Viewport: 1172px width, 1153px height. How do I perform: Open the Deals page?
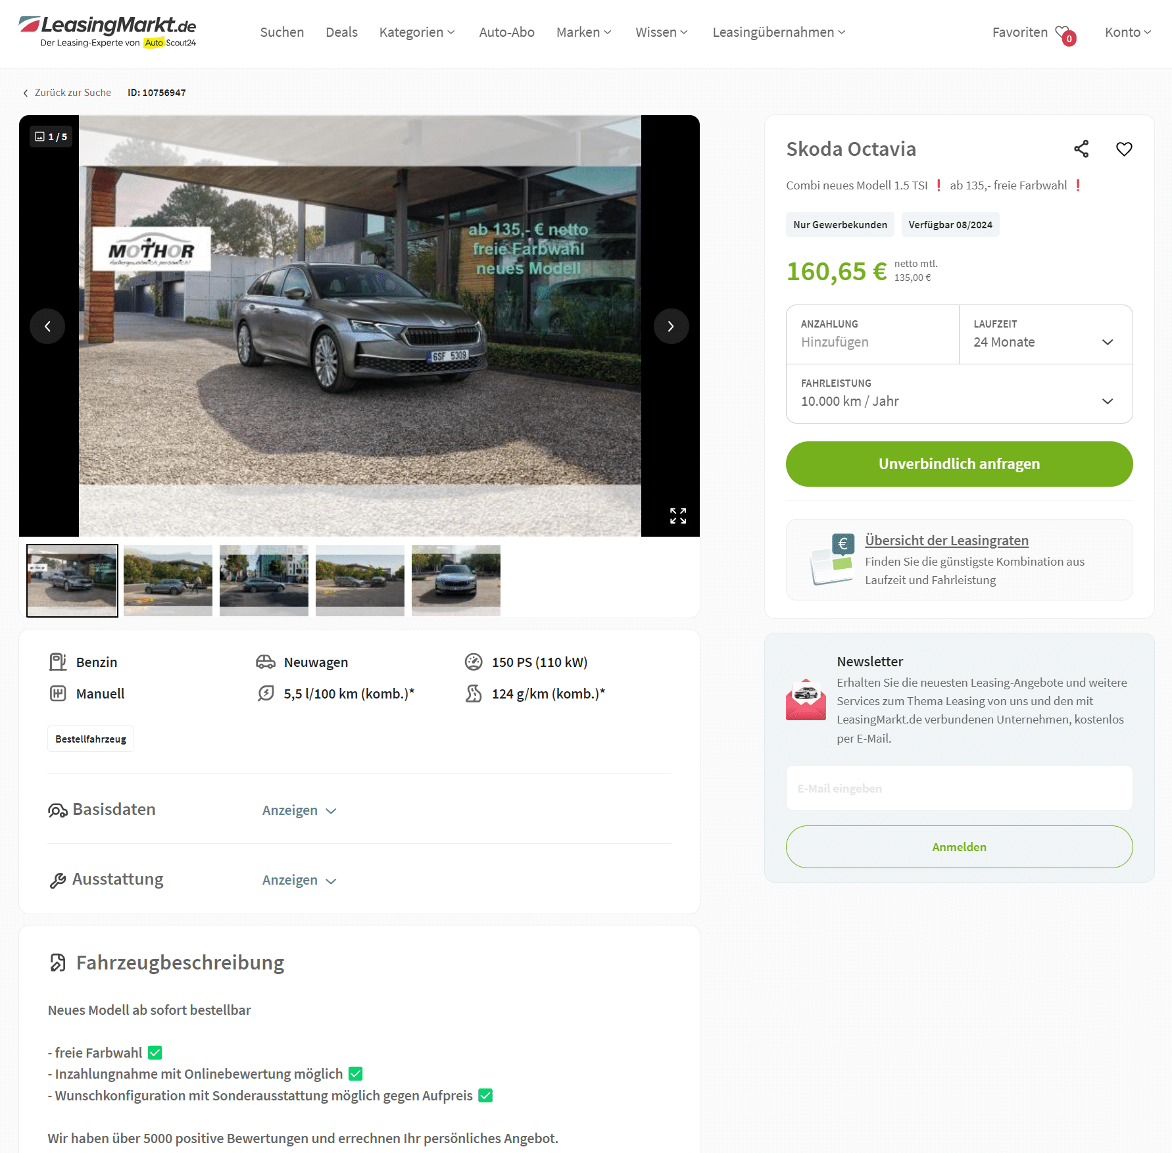341,32
